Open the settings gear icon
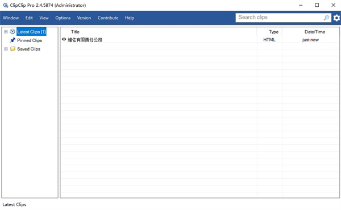Screen dimensions: 341x210 pyautogui.click(x=336, y=18)
